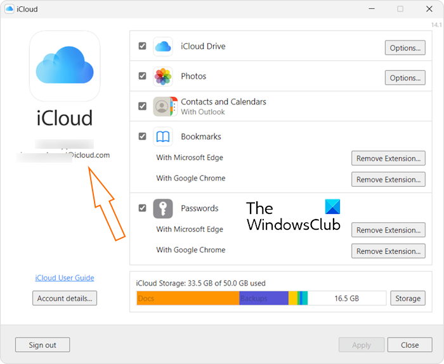Click the Photos flower icon
The width and height of the screenshot is (444, 364).
pos(163,77)
